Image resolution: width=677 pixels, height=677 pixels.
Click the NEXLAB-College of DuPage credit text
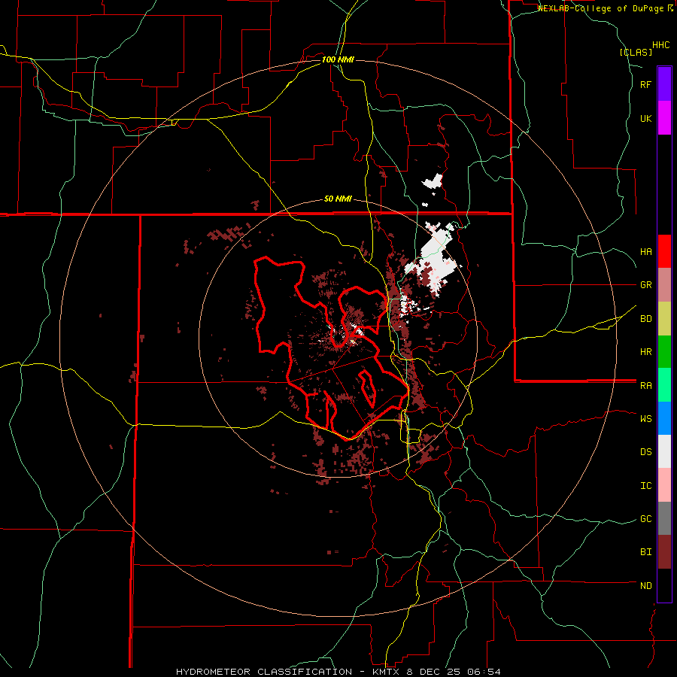click(601, 8)
